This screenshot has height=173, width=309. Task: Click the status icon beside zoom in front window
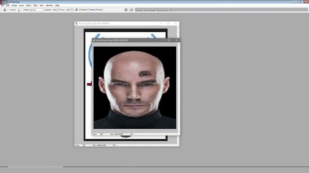coord(101,135)
